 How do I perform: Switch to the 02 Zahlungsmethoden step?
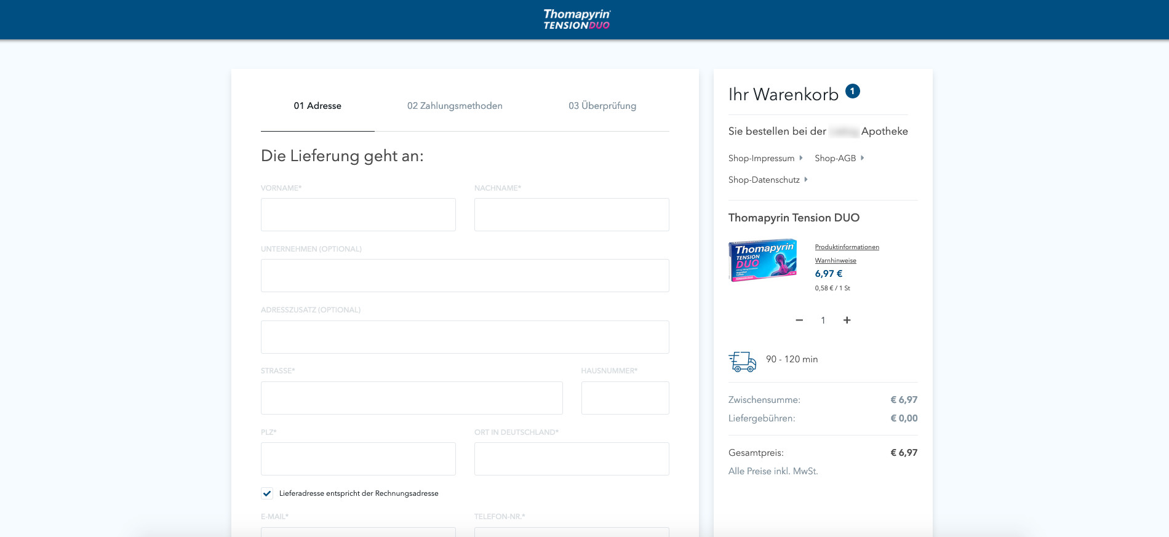coord(455,106)
